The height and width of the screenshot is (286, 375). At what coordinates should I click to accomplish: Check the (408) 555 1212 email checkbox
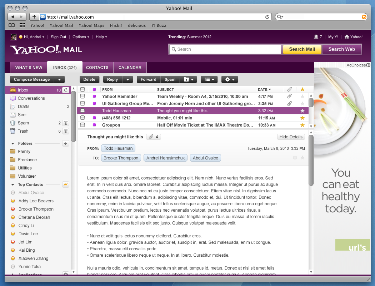click(82, 118)
